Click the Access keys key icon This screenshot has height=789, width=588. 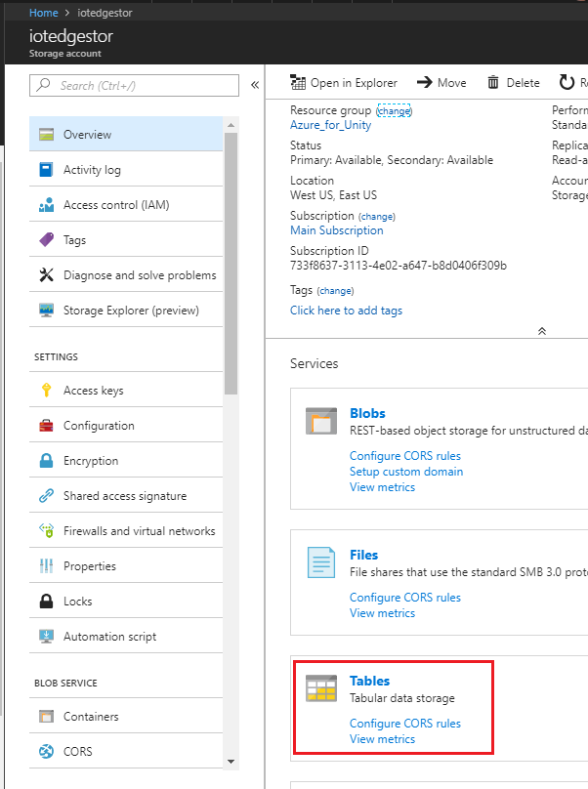(x=46, y=390)
